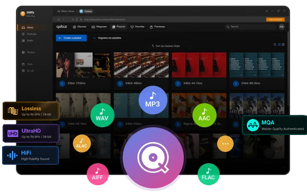Viewport: 307px width, 194px height.
Task: Open History in the sidebar
Action: pos(28,52)
